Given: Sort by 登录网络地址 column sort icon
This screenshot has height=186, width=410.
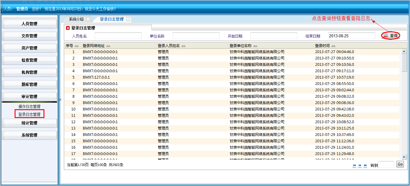Looking at the screenshot, I should pos(108,46).
